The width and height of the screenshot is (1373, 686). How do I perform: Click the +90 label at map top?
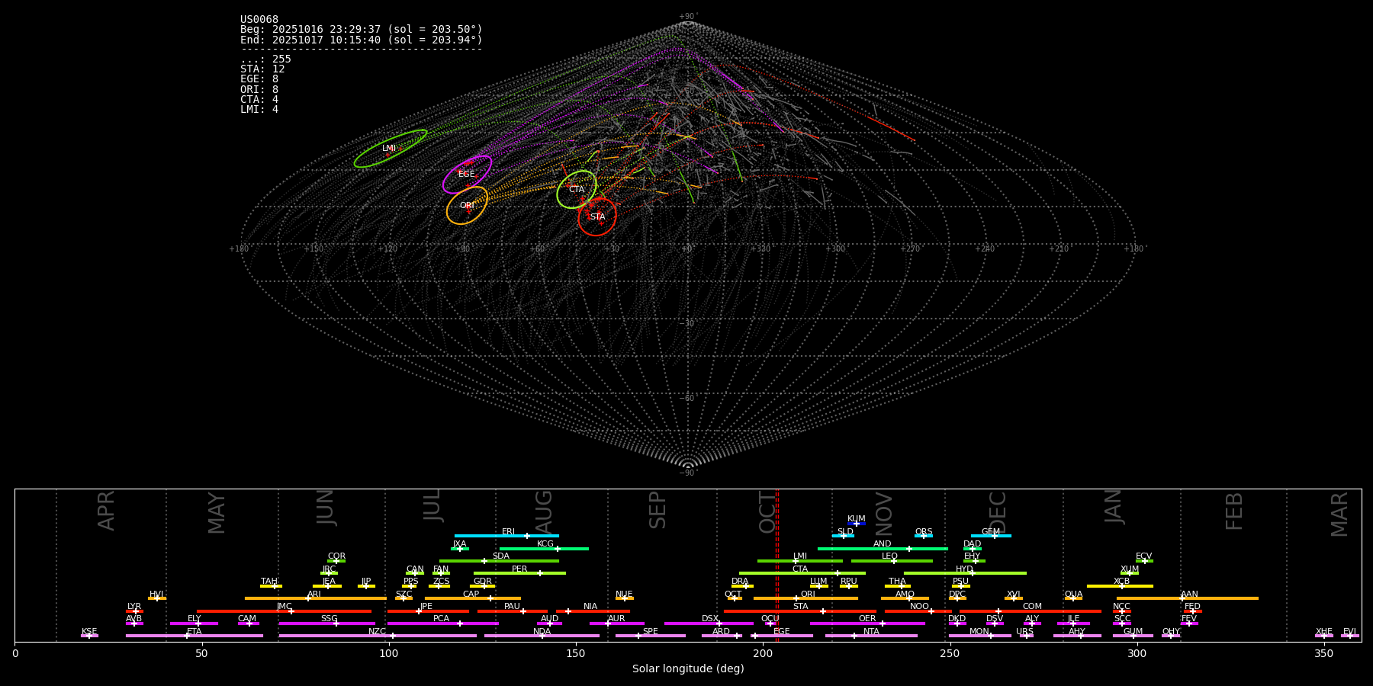[688, 17]
